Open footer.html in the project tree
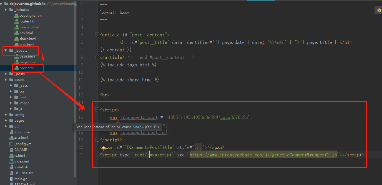 [28, 21]
